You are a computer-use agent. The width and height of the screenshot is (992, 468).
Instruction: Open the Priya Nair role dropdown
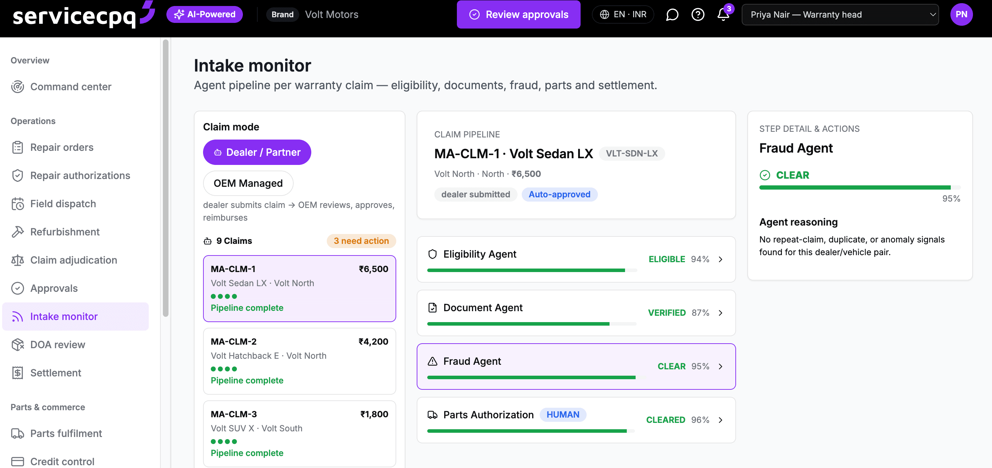click(840, 15)
